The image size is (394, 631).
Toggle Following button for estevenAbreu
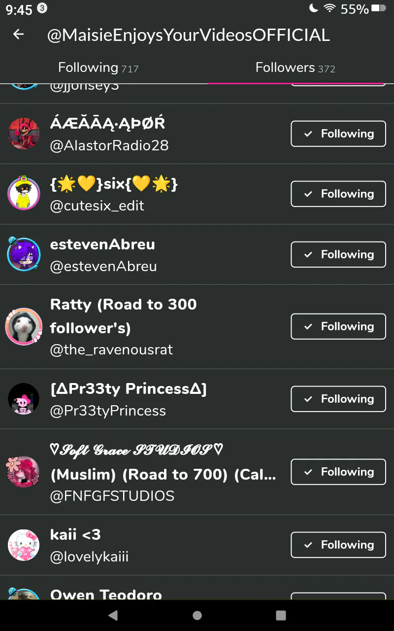[x=338, y=254]
